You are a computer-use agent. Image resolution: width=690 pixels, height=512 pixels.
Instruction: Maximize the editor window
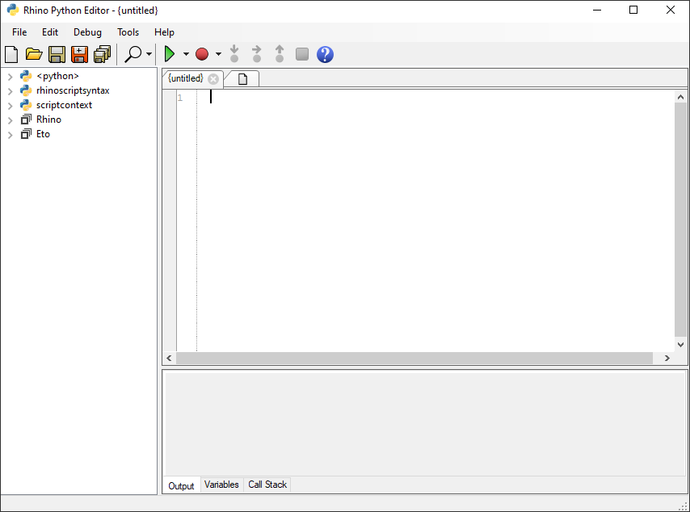click(633, 10)
